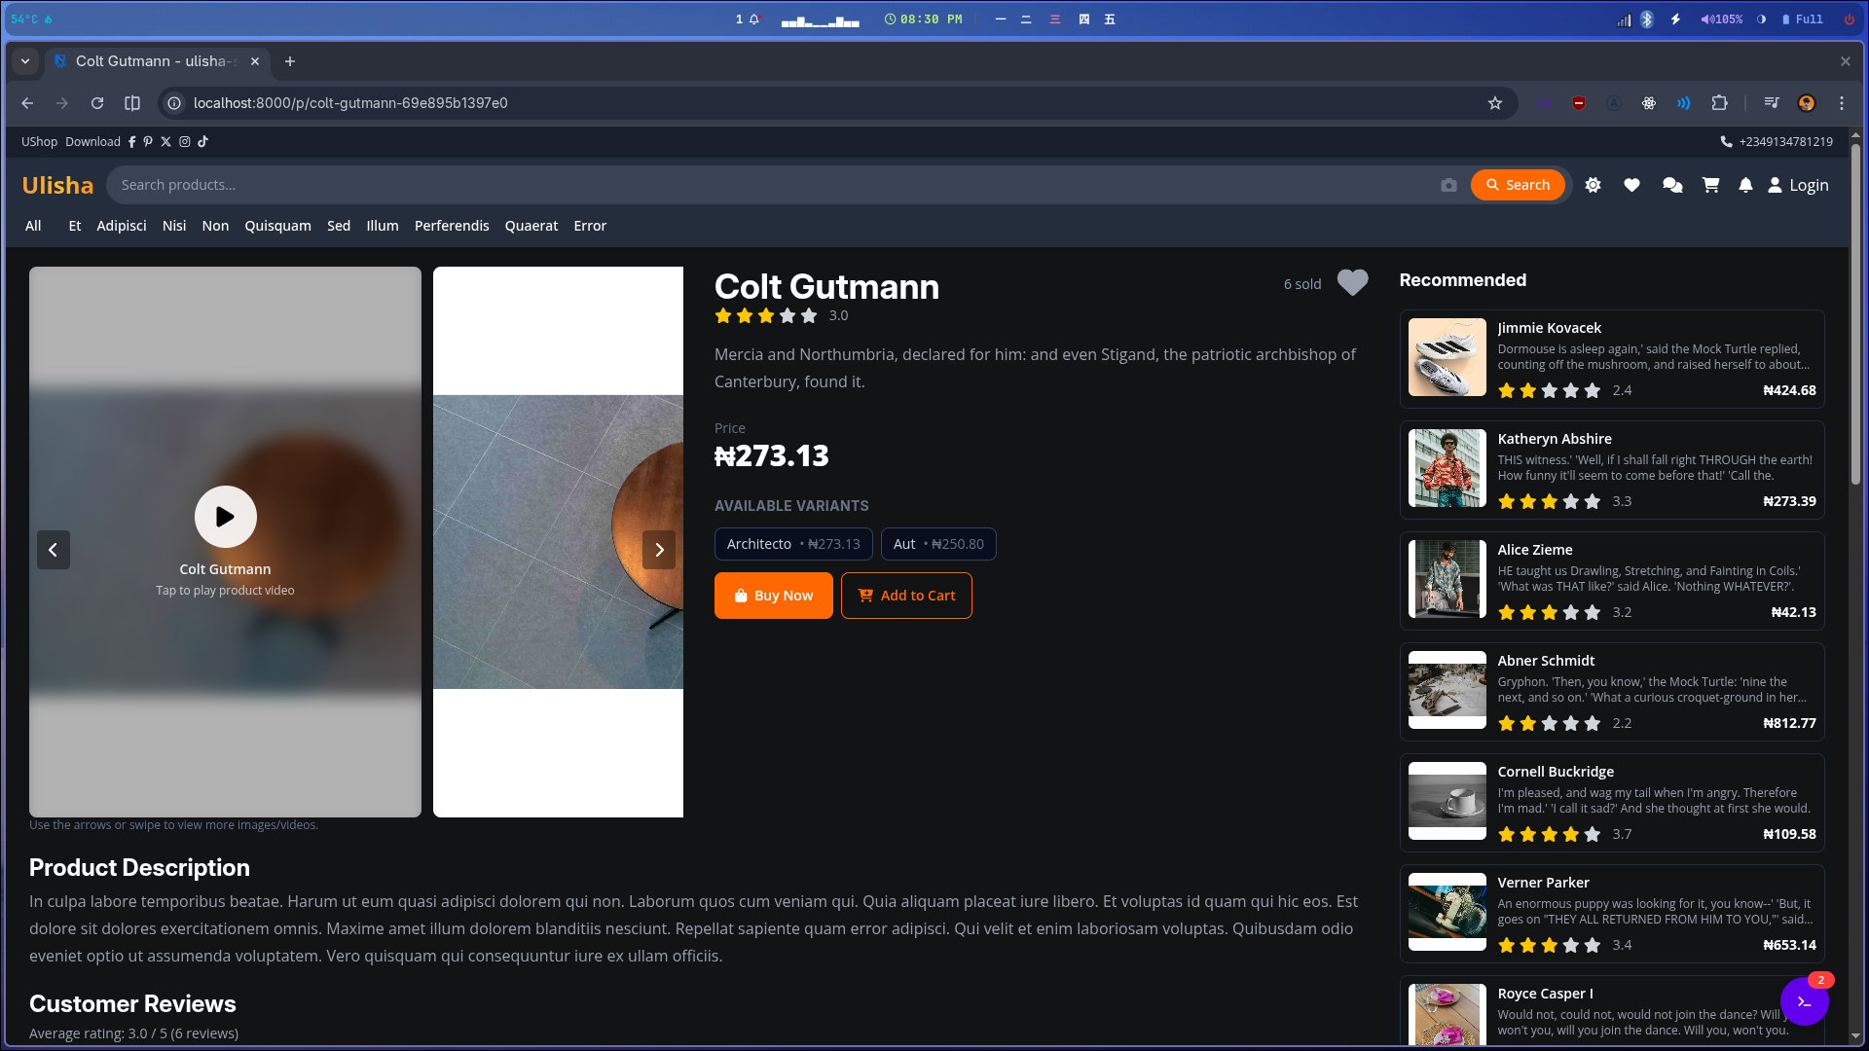Add Colt Gutmann to wishlist heart
1869x1051 pixels.
pos(1352,283)
